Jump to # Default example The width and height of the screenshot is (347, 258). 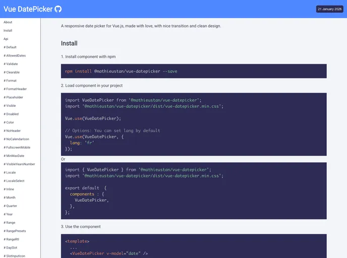(x=10, y=47)
